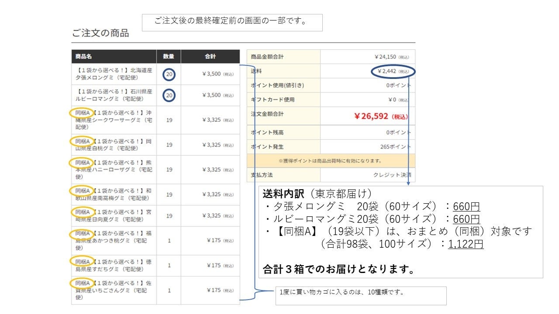Open the 熊本県産ハニーローザグミ product entry
Image resolution: width=559 pixels, height=314 pixels.
pos(114,169)
